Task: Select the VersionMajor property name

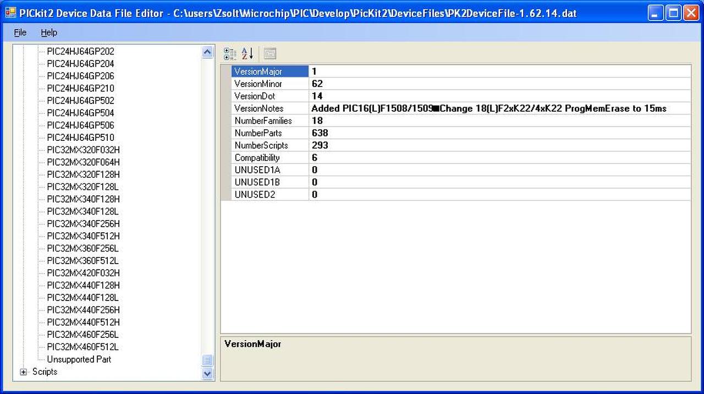Action: (270, 72)
